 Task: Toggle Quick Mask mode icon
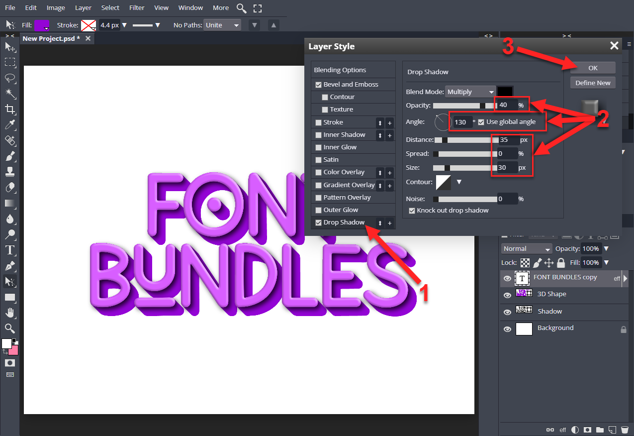point(9,363)
